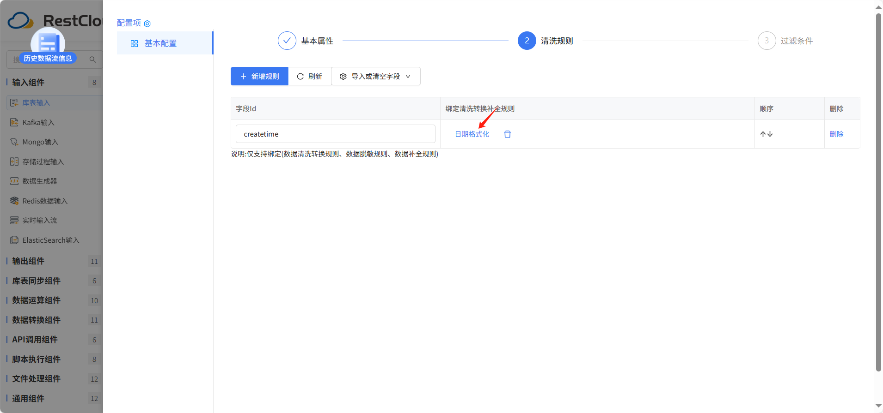883x413 pixels.
Task: Open the 日期格式化 rule link
Action: [x=472, y=134]
